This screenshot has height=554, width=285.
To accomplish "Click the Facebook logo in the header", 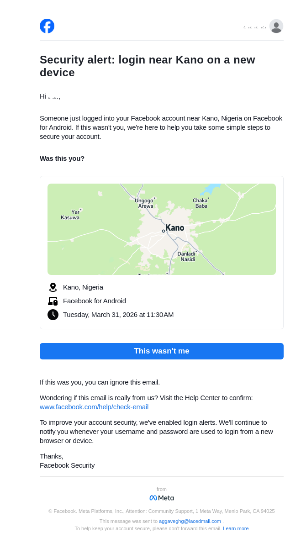I will pos(47,26).
